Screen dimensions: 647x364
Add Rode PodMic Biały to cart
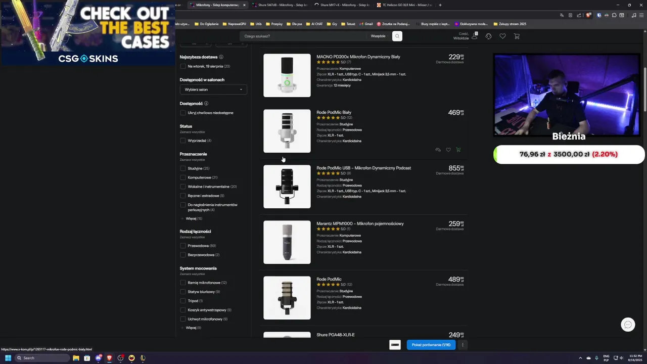pyautogui.click(x=458, y=150)
